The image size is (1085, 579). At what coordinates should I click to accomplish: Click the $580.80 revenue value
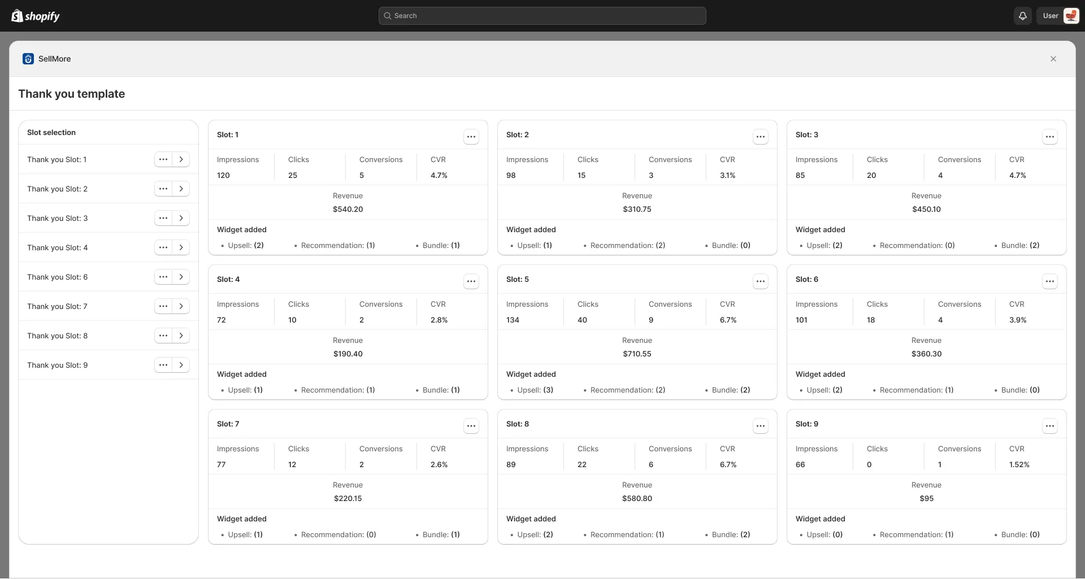point(637,498)
